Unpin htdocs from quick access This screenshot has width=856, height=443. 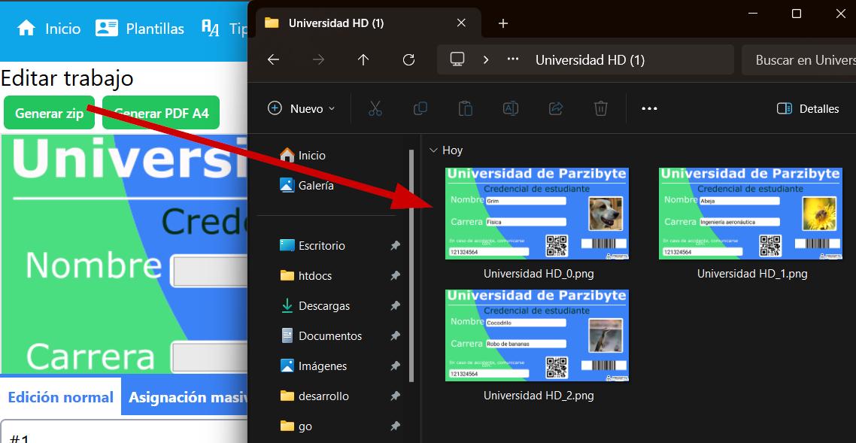pos(395,276)
